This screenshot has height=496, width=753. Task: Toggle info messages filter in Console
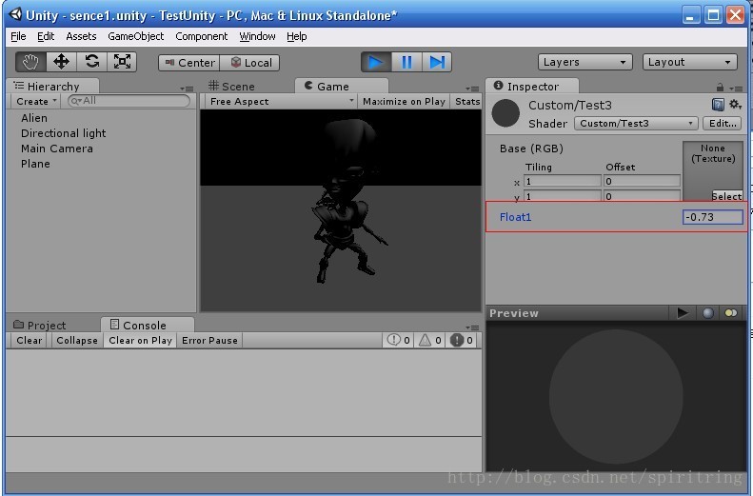398,341
